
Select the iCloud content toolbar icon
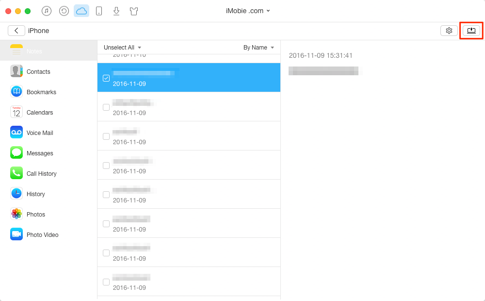pos(81,11)
